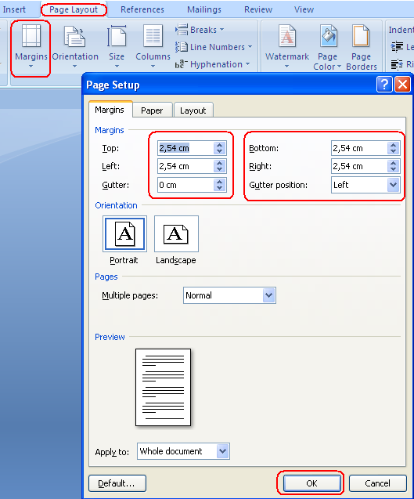Increase the Bottom margin with up arrow
414x499 pixels.
[394, 145]
